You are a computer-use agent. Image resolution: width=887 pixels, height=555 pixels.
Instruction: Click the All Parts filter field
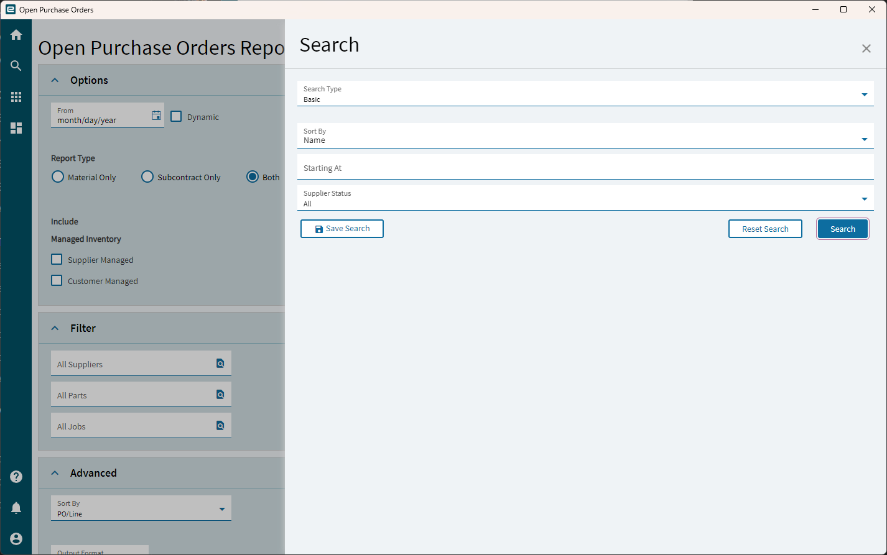click(x=141, y=395)
